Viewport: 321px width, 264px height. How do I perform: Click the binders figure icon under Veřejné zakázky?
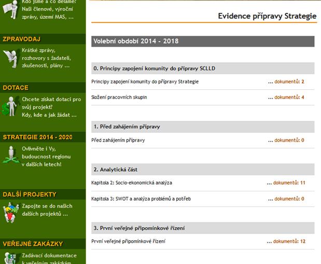pos(11,258)
